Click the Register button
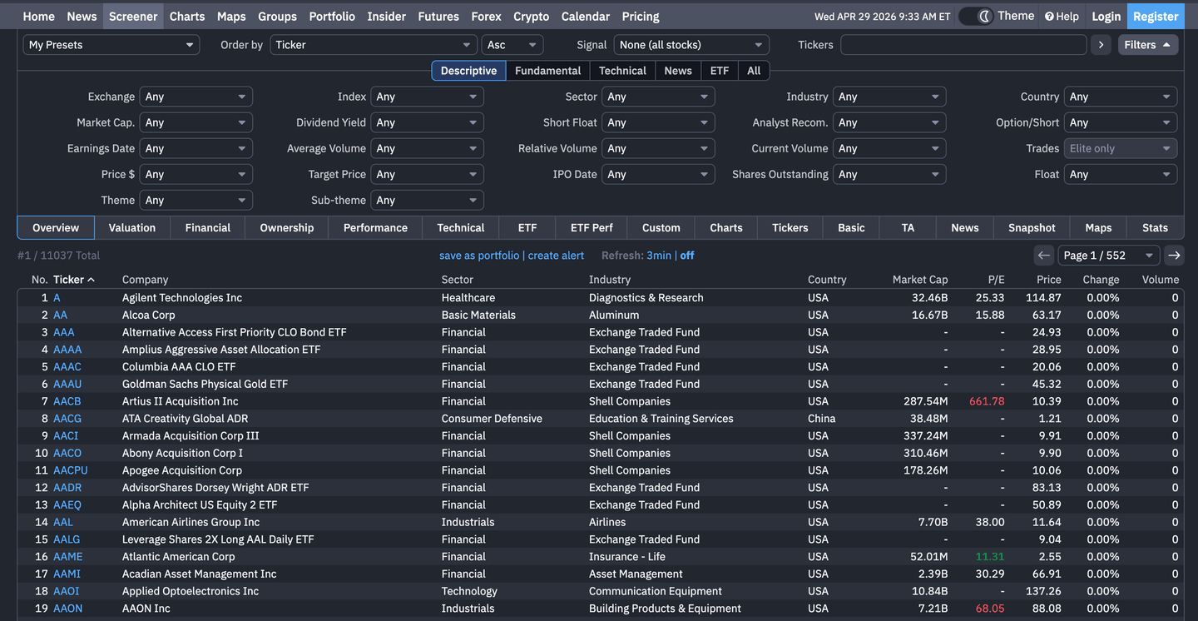Screen dimensions: 1198x621 [x=1156, y=16]
